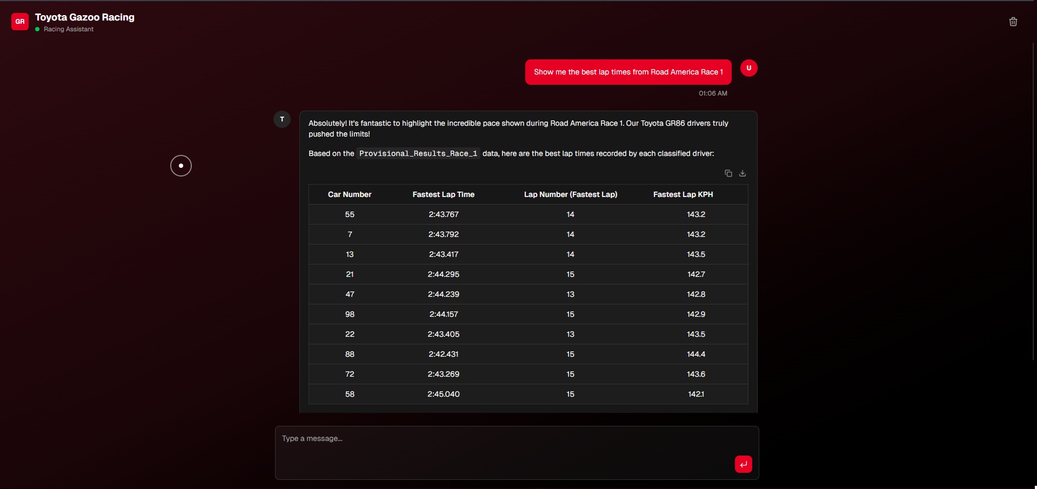Click the KPH value 142.9

pos(696,314)
